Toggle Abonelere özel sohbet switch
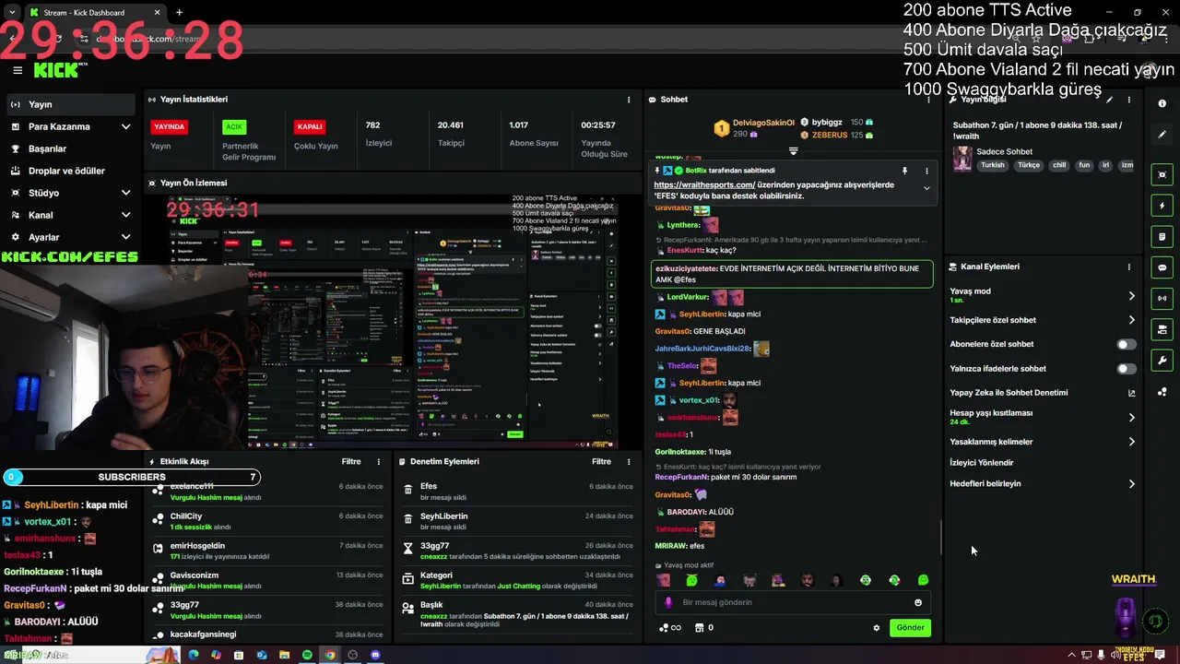 point(1127,344)
